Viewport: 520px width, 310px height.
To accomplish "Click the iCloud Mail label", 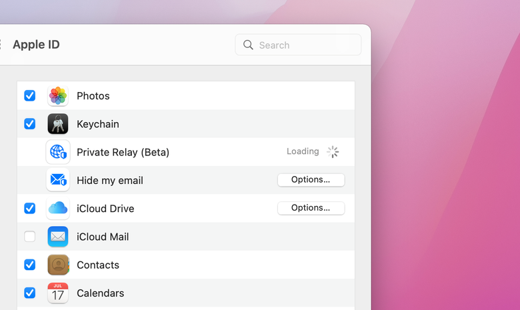I will pyautogui.click(x=103, y=237).
